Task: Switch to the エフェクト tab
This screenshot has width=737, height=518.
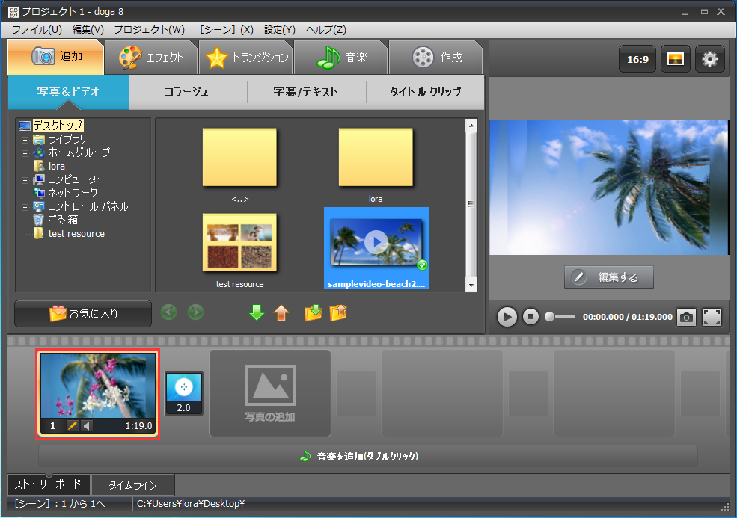Action: point(150,58)
